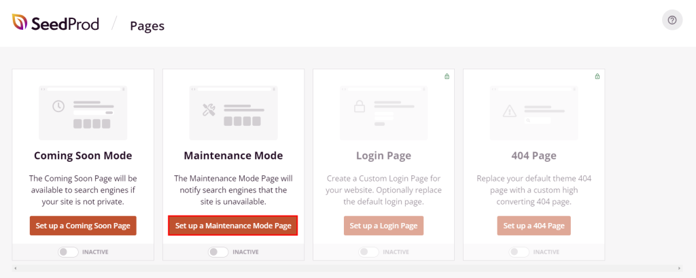Image resolution: width=696 pixels, height=278 pixels.
Task: Click the SeedProd leaf logo
Action: 20,24
